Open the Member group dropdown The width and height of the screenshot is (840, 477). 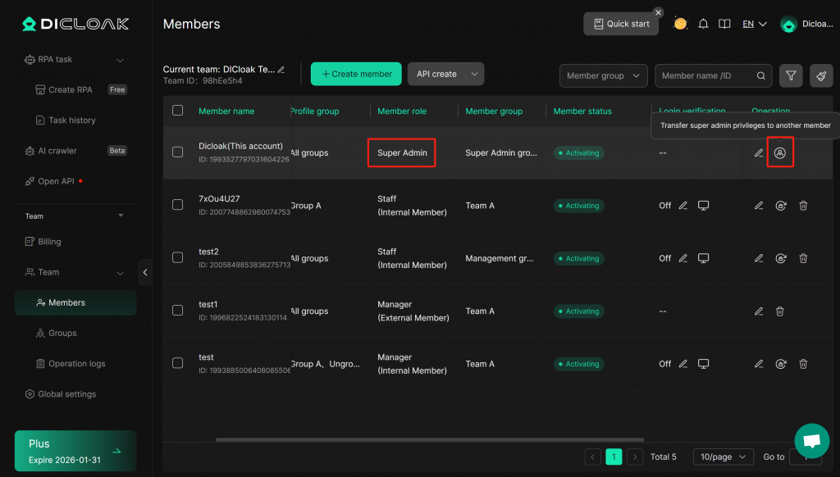(x=603, y=75)
